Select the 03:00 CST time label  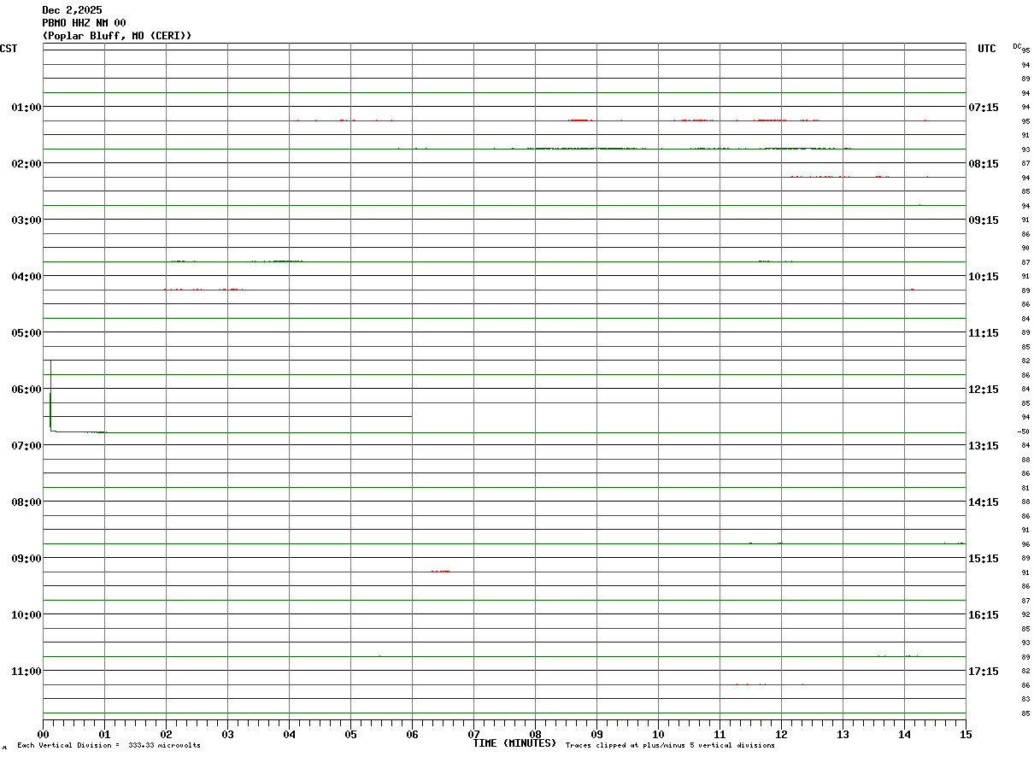pyautogui.click(x=26, y=220)
